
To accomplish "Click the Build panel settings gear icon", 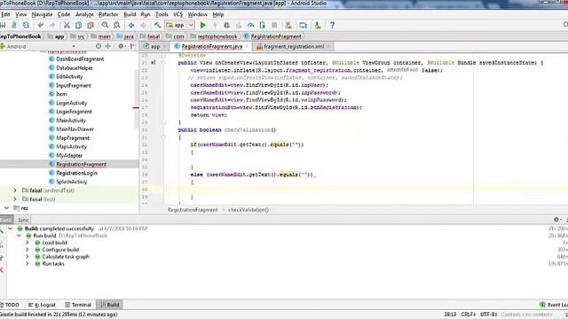I will click(x=556, y=220).
